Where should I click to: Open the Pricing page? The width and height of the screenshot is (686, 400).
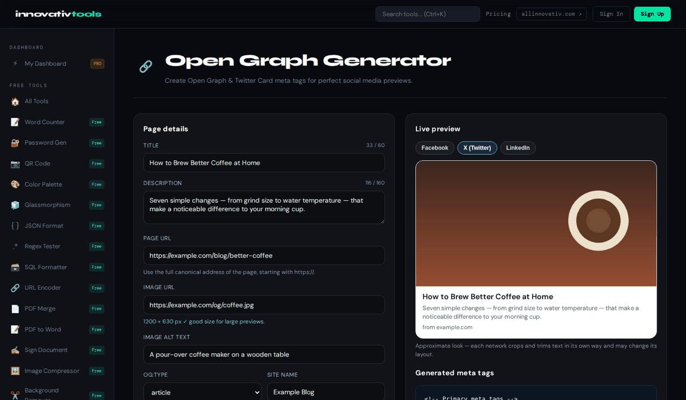[498, 14]
